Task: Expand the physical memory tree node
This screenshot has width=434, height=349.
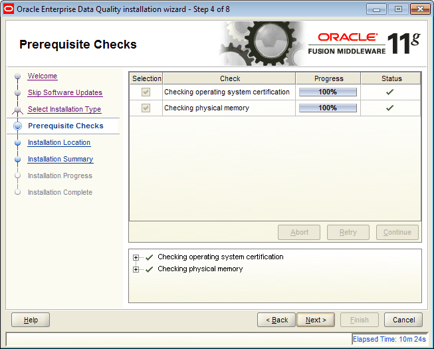Action: click(x=136, y=269)
